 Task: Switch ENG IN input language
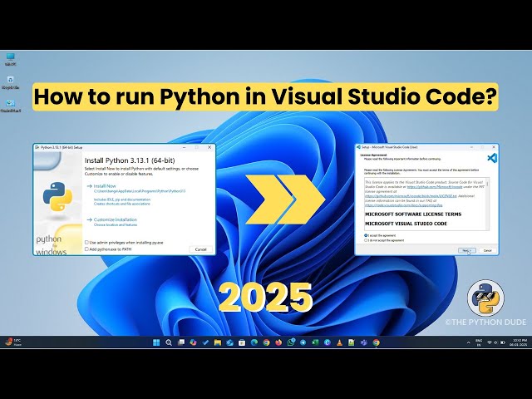coord(479,342)
